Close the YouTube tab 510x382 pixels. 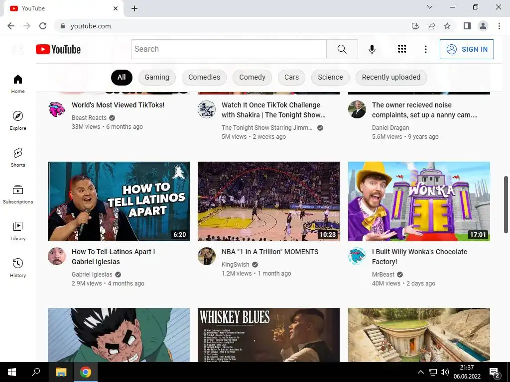pyautogui.click(x=116, y=8)
